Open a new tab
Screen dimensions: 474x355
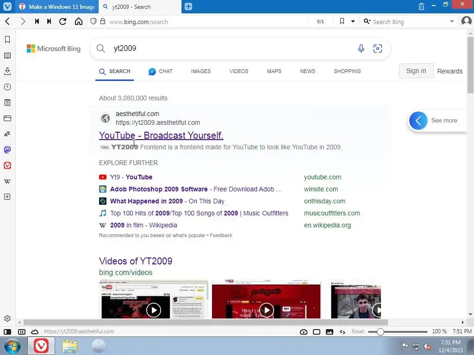[x=188, y=6]
